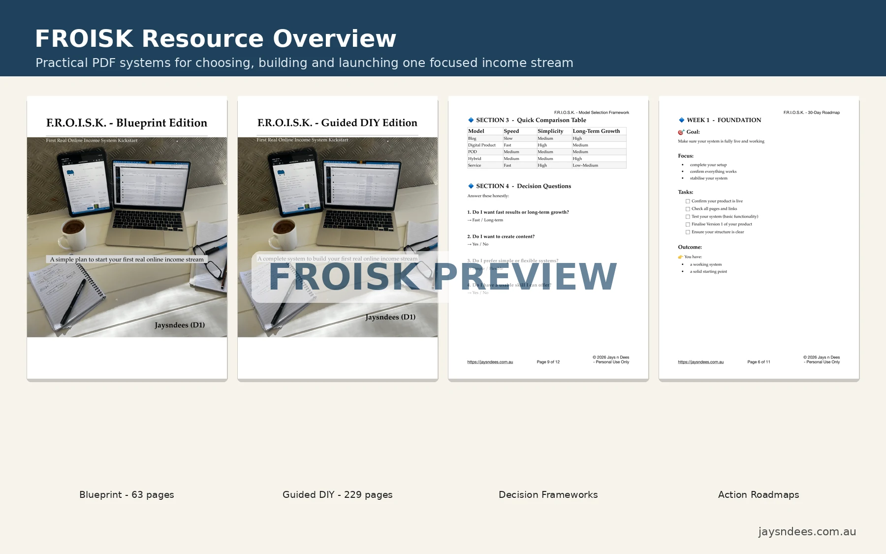The width and height of the screenshot is (886, 554).
Task: Click the "Tasks:" heading
Action: 685,192
